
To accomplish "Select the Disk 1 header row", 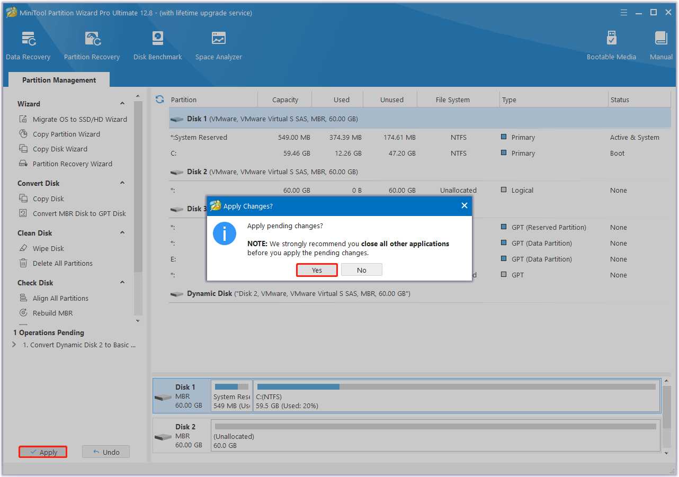I will point(420,119).
